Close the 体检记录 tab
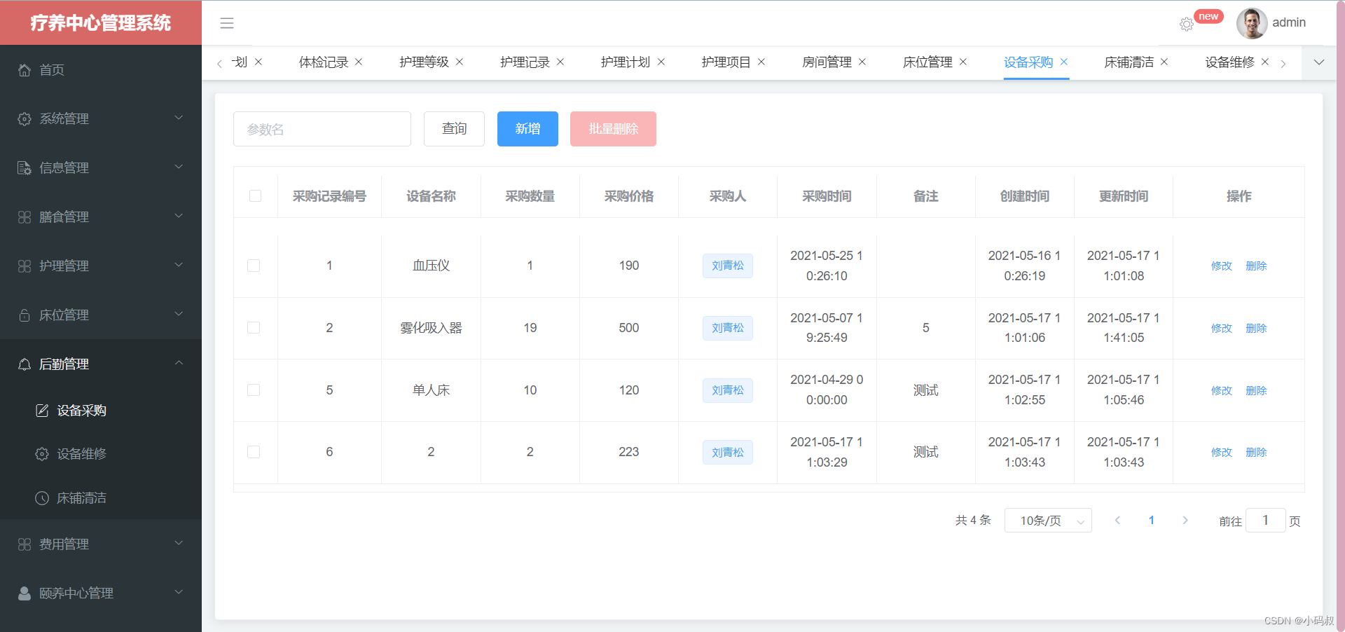Screen dimensions: 1345x632 tap(359, 62)
